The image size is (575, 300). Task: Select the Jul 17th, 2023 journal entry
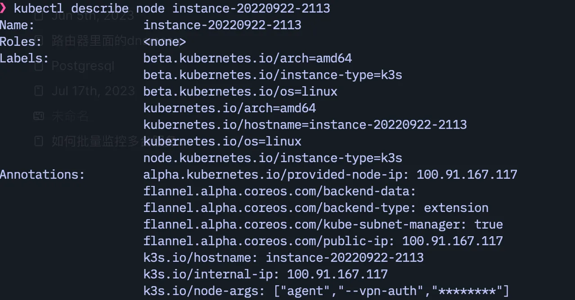click(x=93, y=91)
